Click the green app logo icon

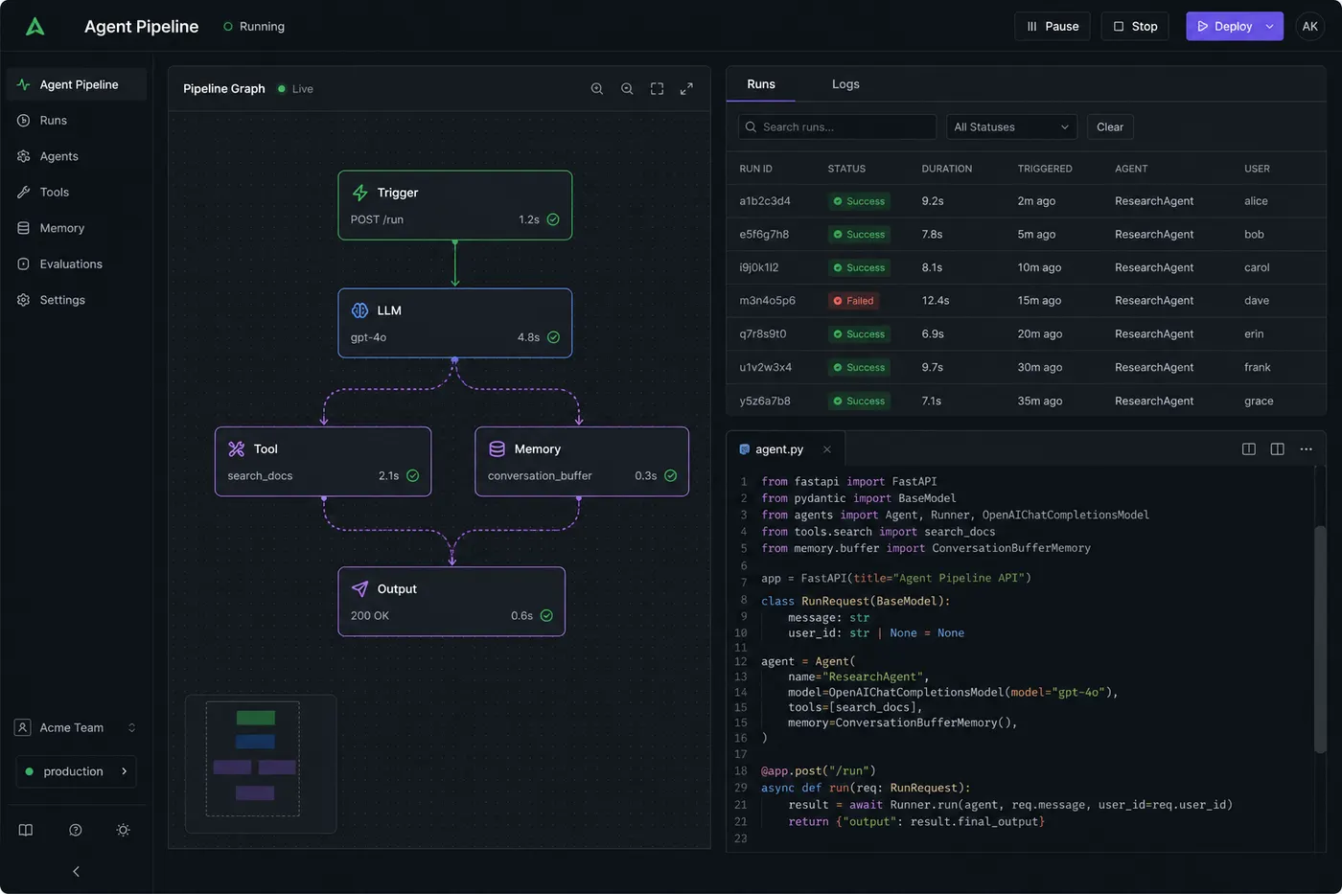tap(35, 27)
